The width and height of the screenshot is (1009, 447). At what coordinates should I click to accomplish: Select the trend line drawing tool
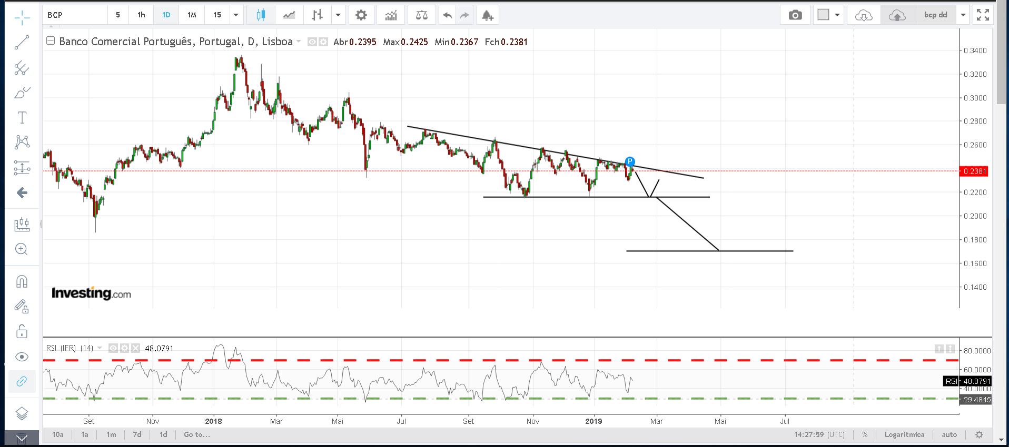tap(22, 43)
